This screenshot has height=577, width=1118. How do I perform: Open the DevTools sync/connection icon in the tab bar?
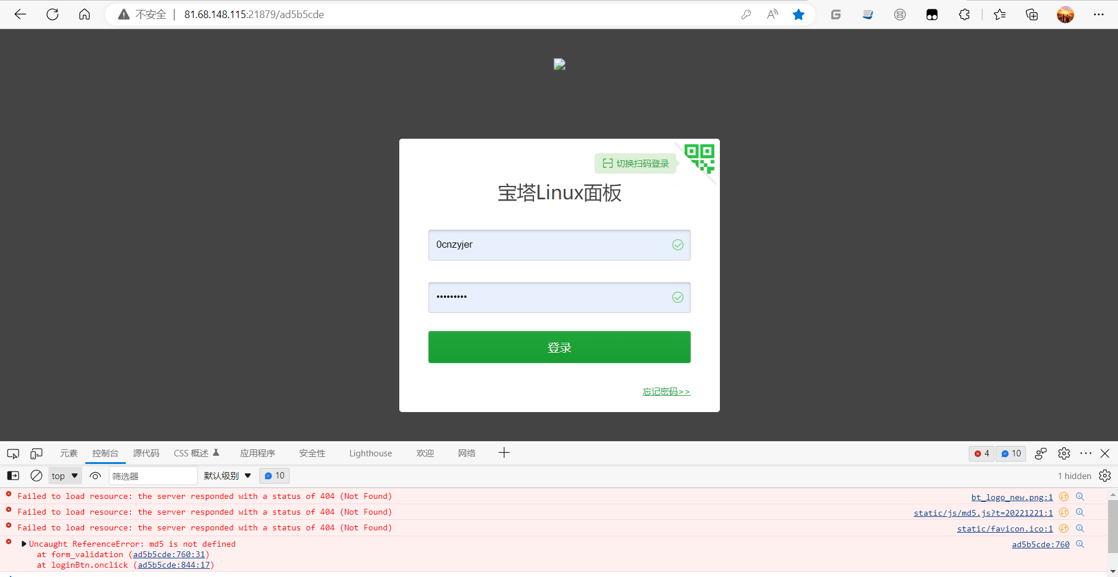(1040, 453)
